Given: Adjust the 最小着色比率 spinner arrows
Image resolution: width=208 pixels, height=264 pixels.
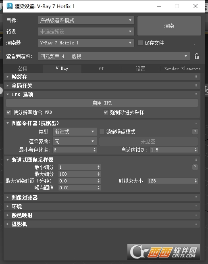Looking at the screenshot, I should coord(94,150).
